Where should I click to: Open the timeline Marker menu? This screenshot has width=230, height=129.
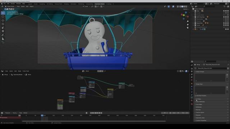click(26, 113)
